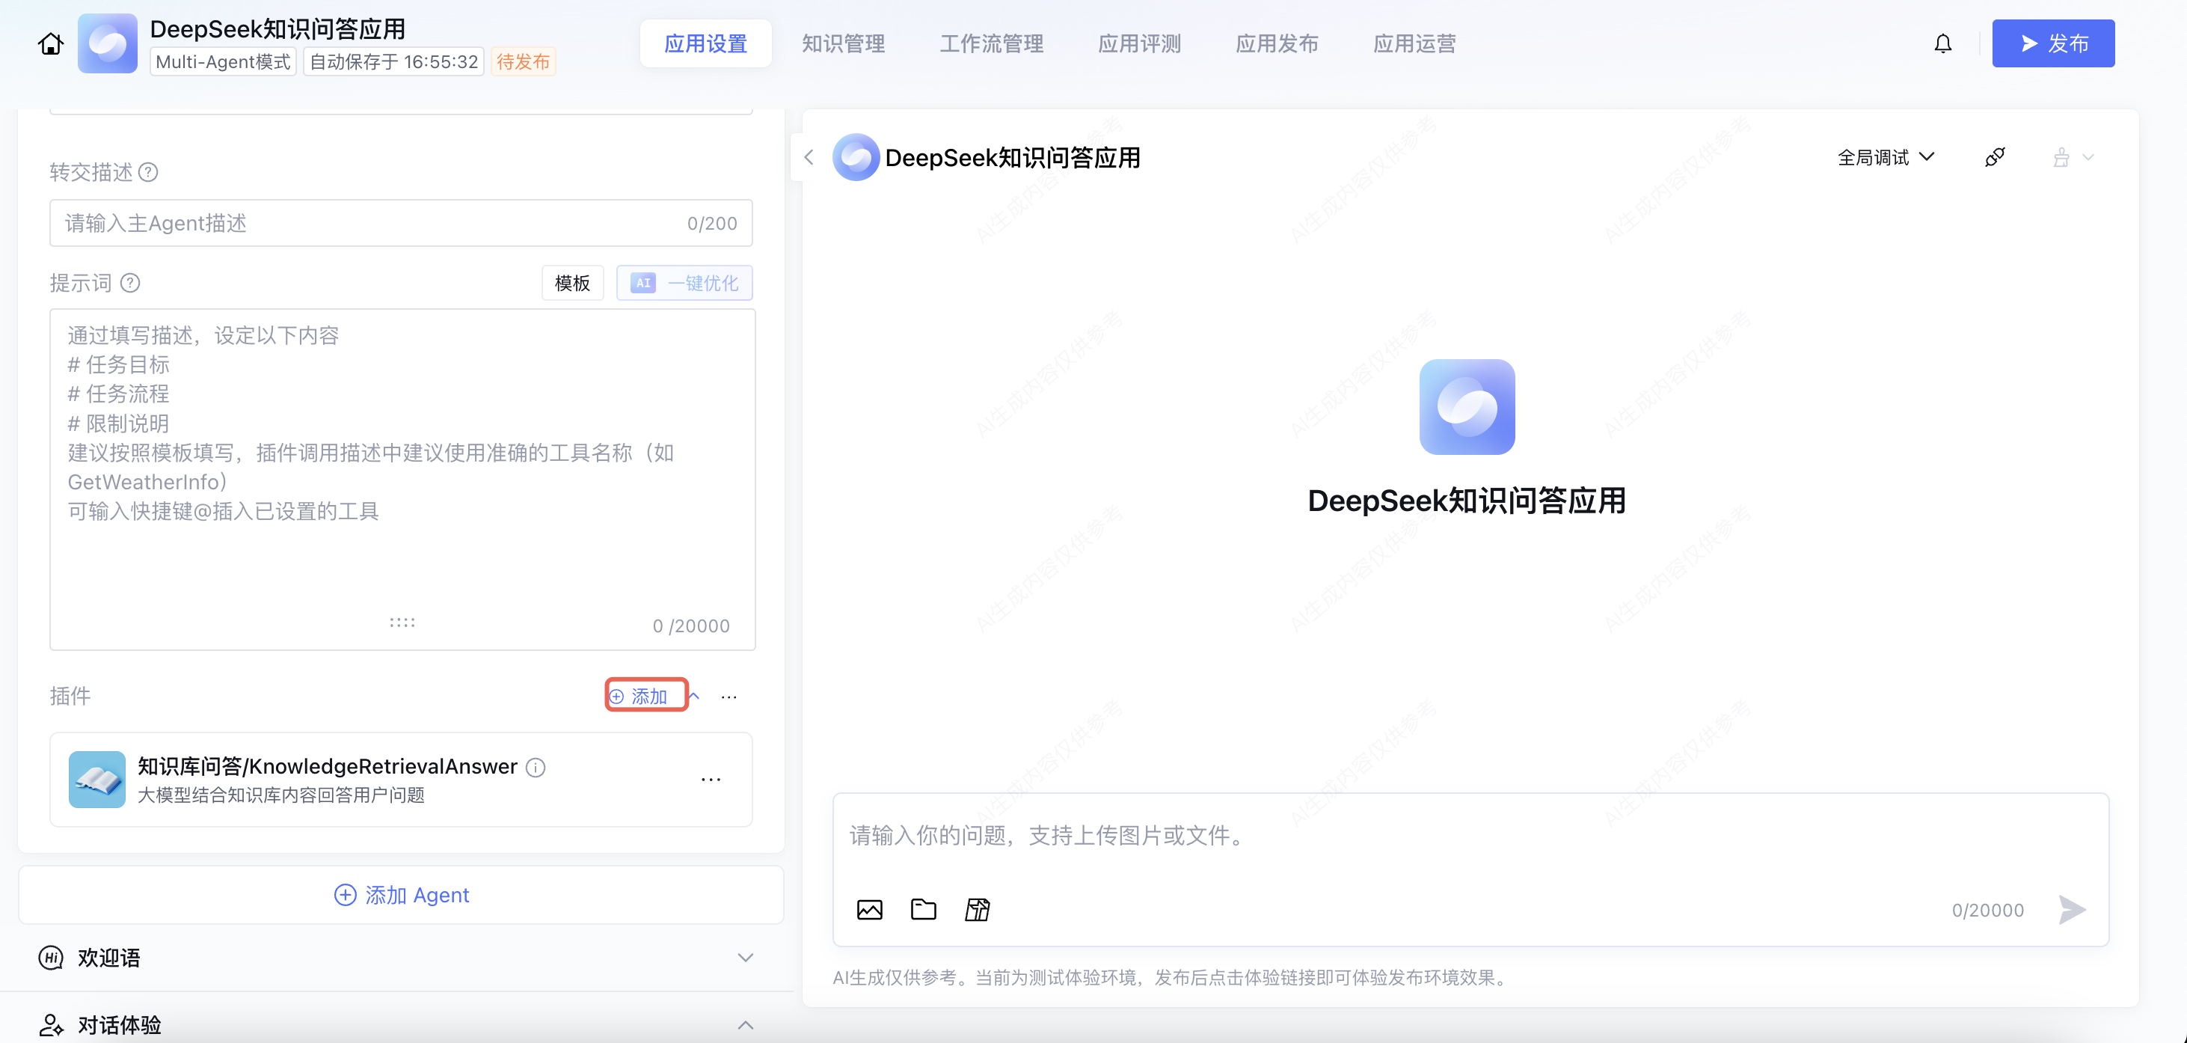This screenshot has height=1043, width=2187.
Task: Click the folder upload icon in chat
Action: pos(923,910)
